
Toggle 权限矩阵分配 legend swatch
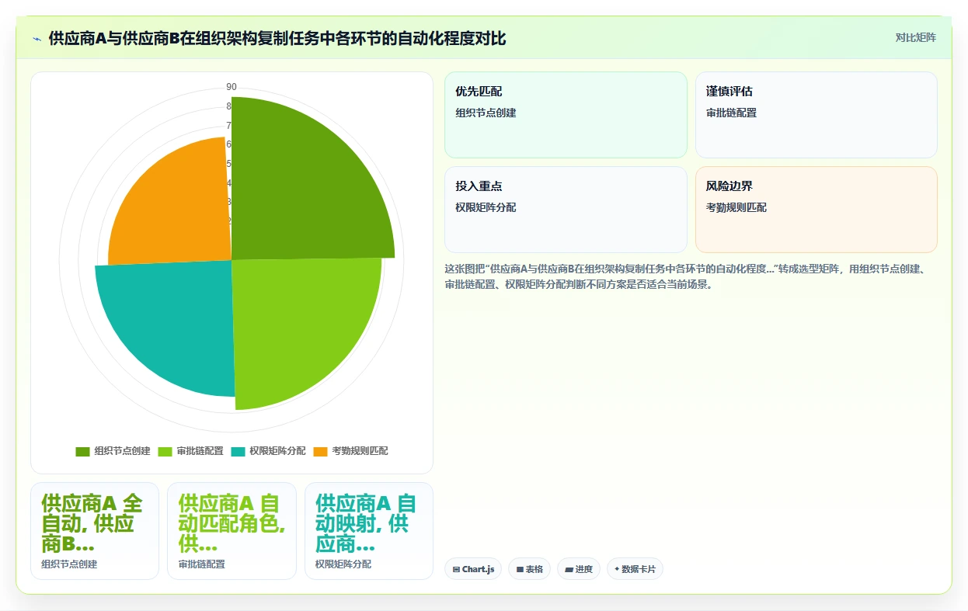point(238,451)
